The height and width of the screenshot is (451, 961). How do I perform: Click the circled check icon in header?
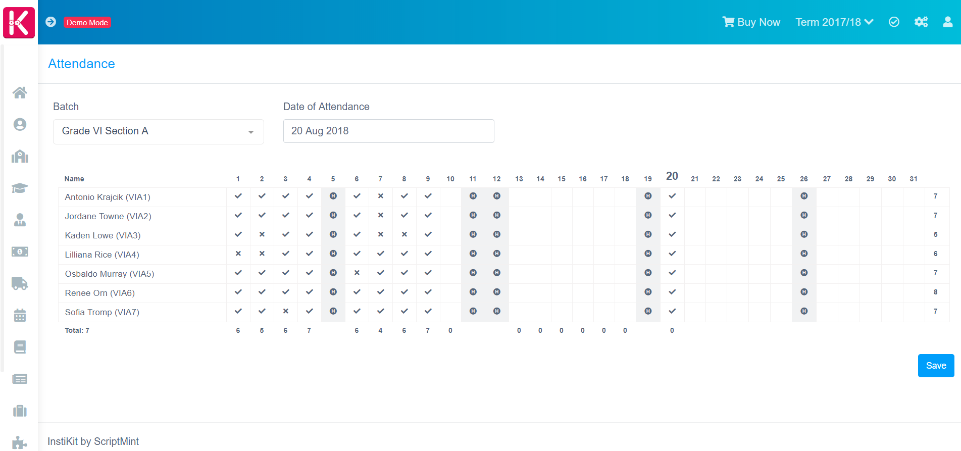894,22
